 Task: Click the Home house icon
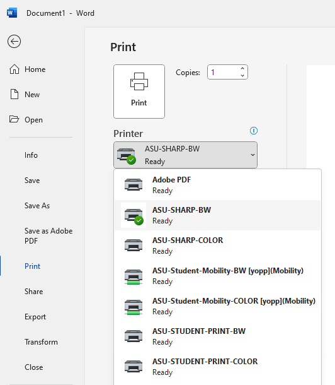coord(14,69)
